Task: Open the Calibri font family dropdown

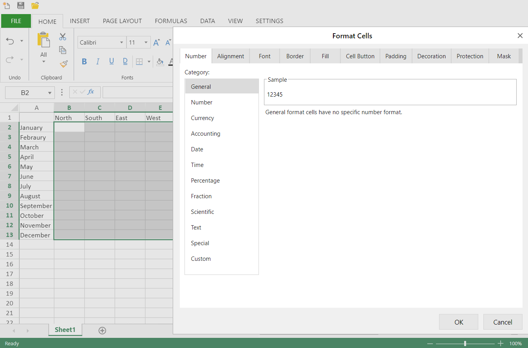Action: (122, 43)
